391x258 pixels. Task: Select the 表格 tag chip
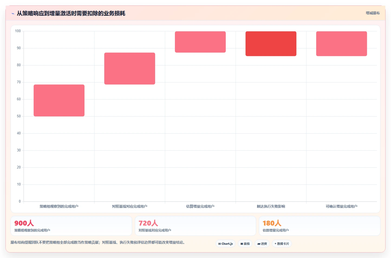(x=245, y=244)
